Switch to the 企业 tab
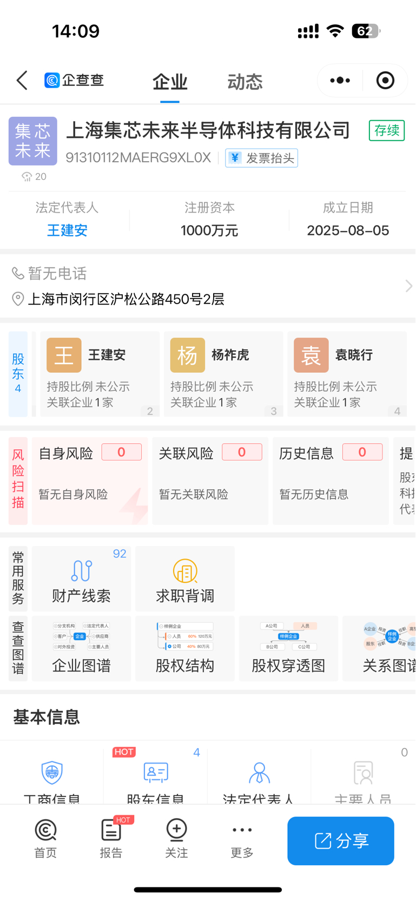Image resolution: width=416 pixels, height=901 pixels. coord(170,82)
